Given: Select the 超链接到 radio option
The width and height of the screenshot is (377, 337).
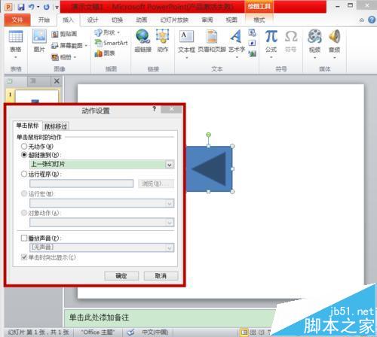Looking at the screenshot, I should 24,155.
